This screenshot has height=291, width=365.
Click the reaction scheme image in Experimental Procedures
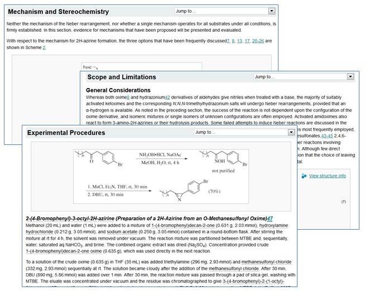(161, 177)
